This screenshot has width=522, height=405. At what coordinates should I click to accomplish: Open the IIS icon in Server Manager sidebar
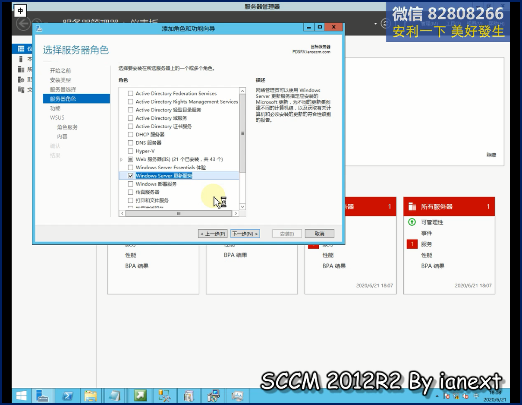pyautogui.click(x=20, y=79)
